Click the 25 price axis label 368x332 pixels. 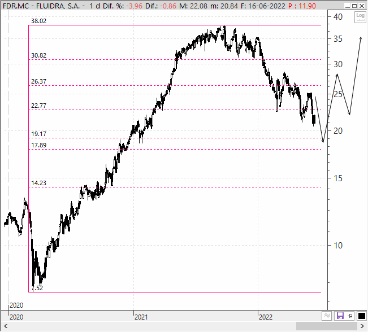coord(338,94)
